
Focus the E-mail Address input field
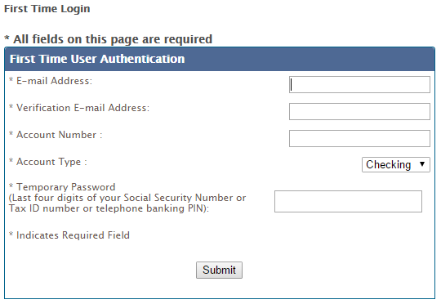coord(359,84)
